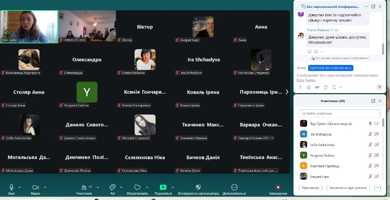Click the Пригласить button
Image resolution: width=390 pixels, height=200 pixels.
(x=310, y=187)
